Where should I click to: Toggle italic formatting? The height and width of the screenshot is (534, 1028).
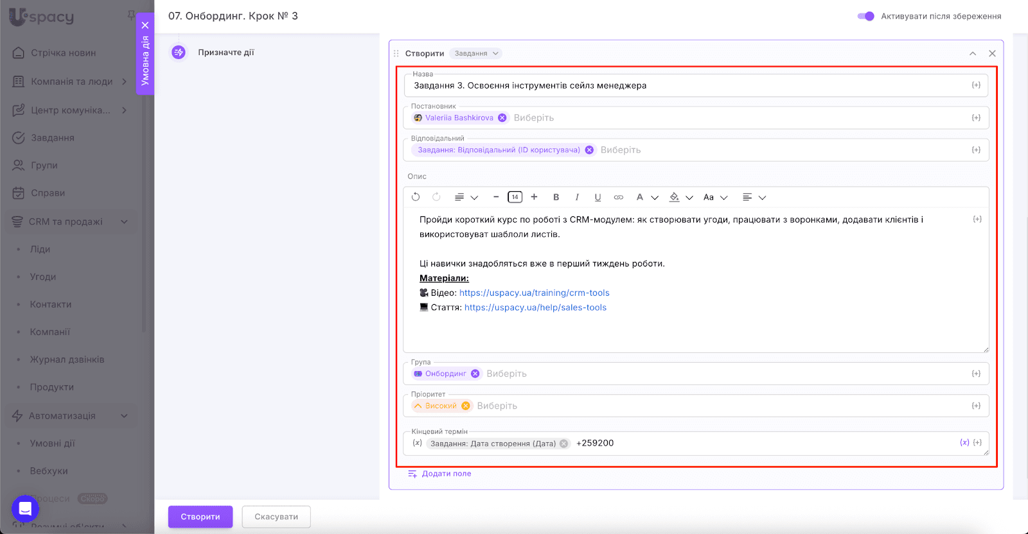pos(577,197)
